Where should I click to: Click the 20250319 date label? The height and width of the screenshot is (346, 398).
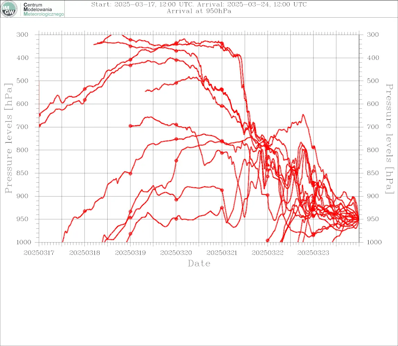click(130, 253)
